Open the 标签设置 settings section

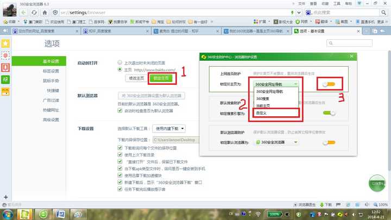[51, 71]
